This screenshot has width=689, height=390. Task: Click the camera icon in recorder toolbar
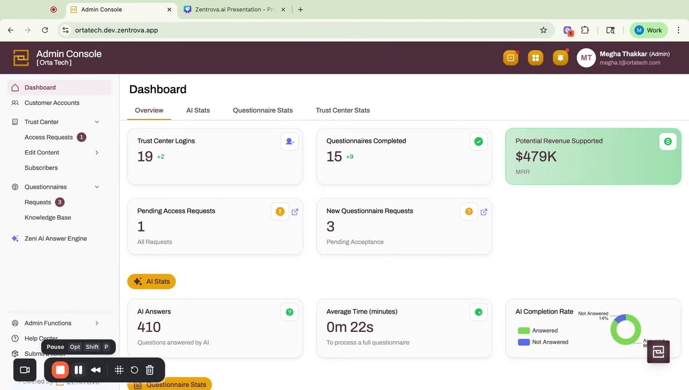tap(25, 370)
